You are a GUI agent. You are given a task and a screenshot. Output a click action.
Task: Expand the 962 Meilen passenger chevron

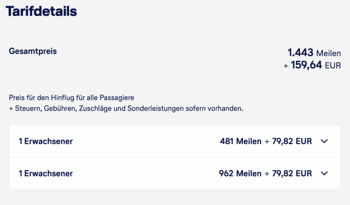[x=324, y=174]
